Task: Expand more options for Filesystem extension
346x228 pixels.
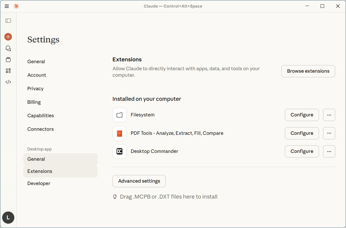Action: point(329,115)
